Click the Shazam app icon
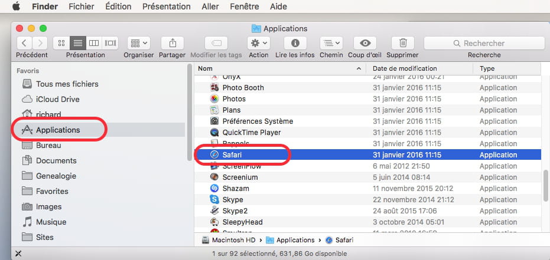This screenshot has height=260, width=550. [214, 188]
